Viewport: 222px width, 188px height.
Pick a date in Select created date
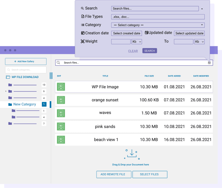tap(127, 33)
